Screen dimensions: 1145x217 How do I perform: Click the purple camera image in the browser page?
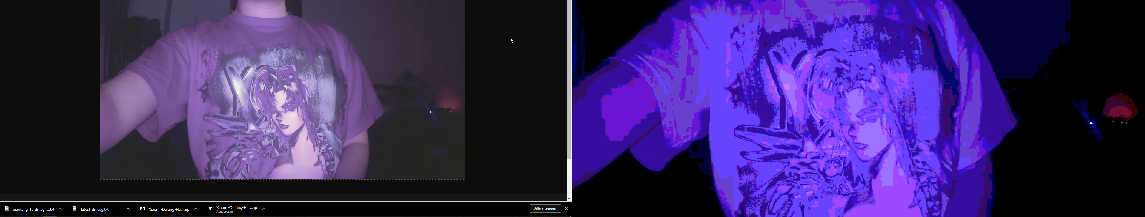tap(283, 89)
